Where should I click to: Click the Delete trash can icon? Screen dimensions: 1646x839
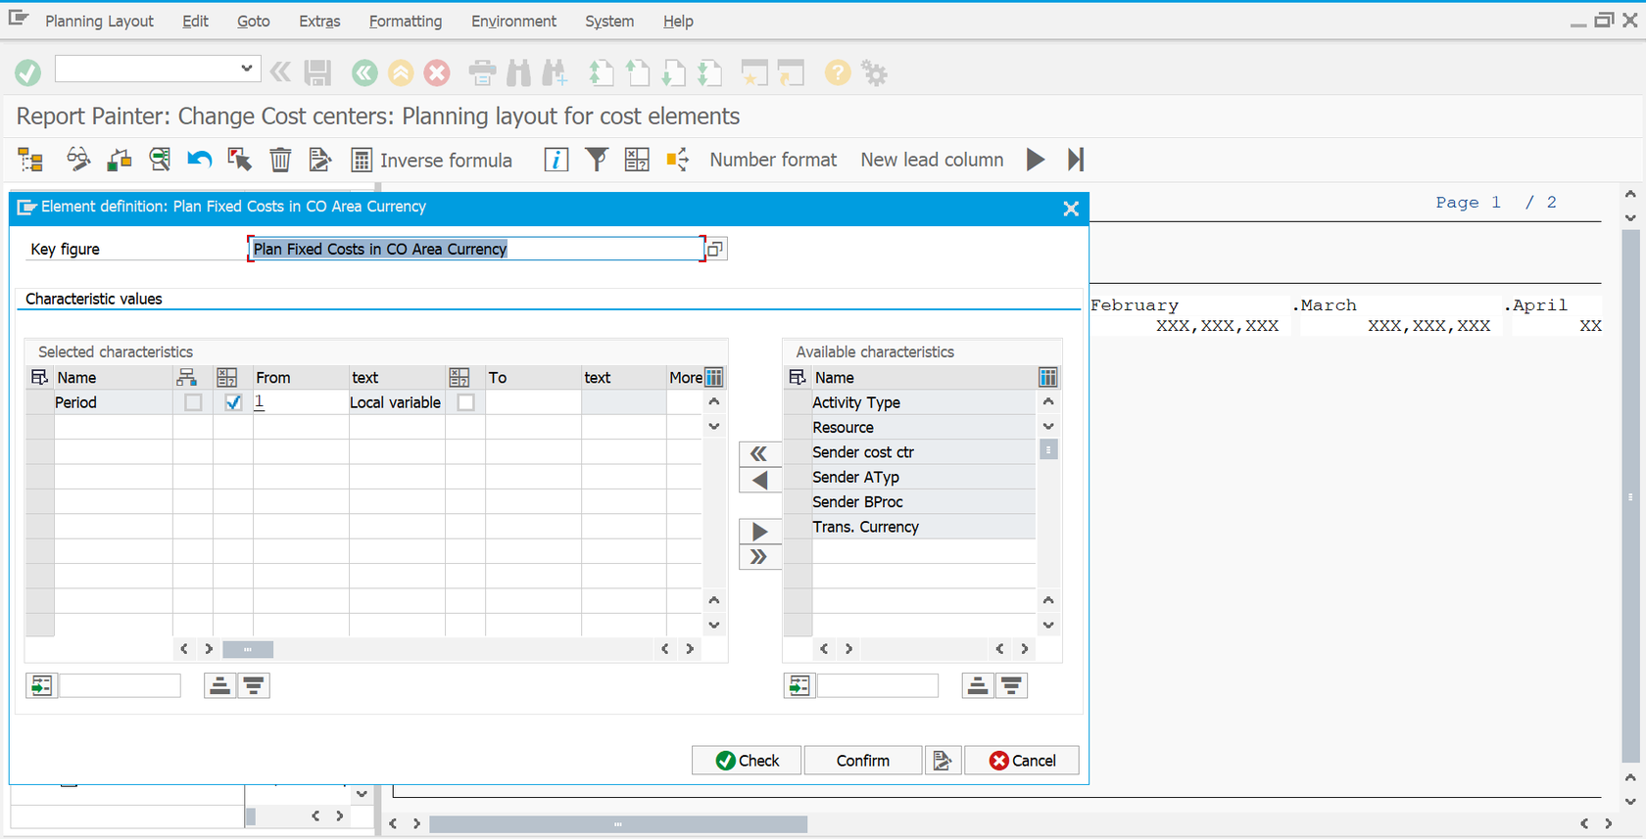click(280, 160)
